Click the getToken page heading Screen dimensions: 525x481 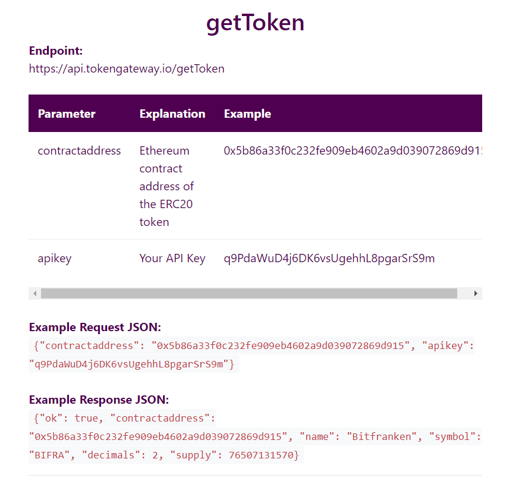pyautogui.click(x=255, y=23)
